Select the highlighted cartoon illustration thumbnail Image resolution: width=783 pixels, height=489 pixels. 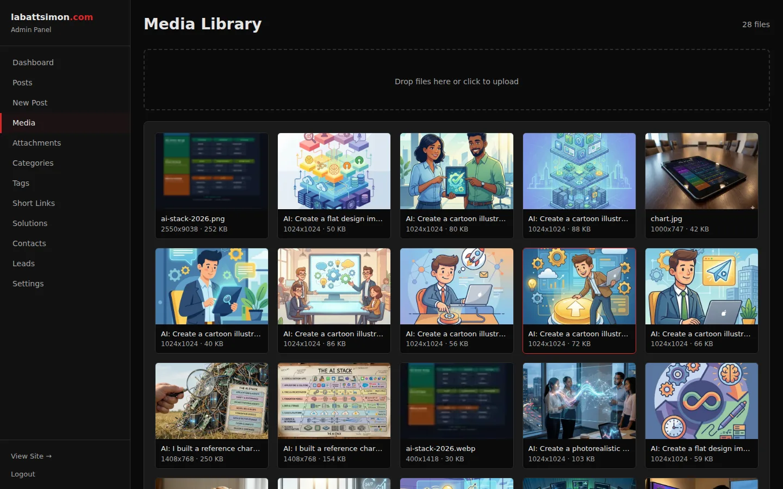point(579,286)
